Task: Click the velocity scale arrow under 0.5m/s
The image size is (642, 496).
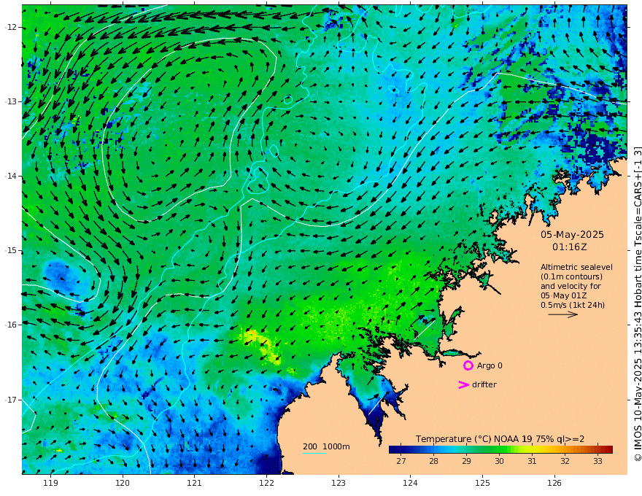Action: click(563, 314)
